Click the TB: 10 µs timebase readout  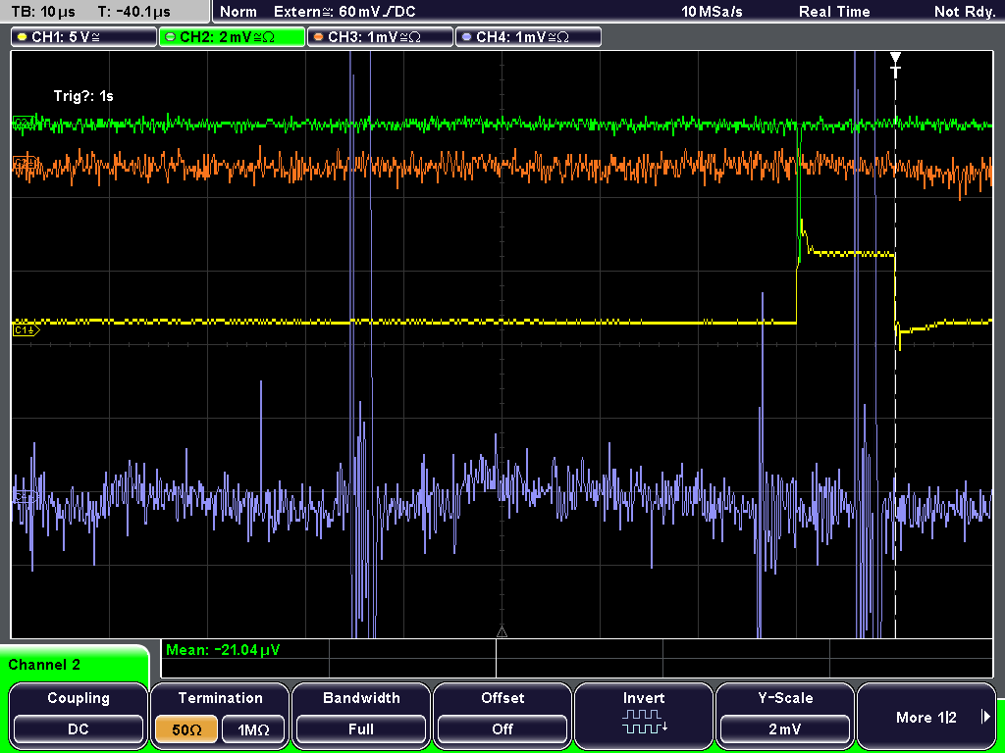tap(43, 12)
